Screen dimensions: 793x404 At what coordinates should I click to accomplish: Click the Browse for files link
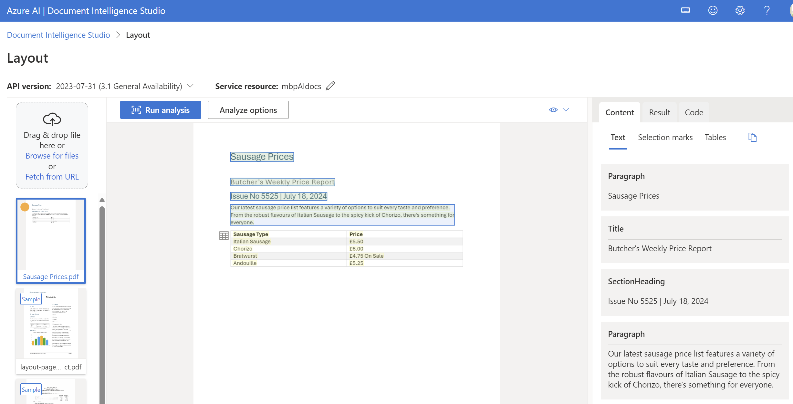point(52,156)
